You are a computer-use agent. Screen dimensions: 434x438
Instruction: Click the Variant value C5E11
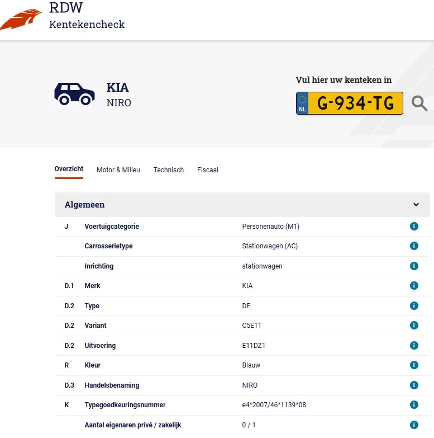click(251, 326)
